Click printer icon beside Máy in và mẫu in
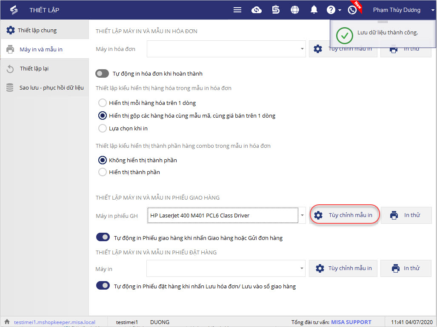 coord(10,49)
